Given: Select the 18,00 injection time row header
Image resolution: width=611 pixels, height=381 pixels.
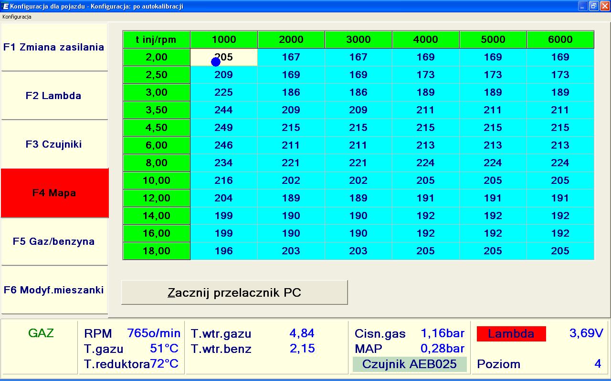Looking at the screenshot, I should (157, 251).
